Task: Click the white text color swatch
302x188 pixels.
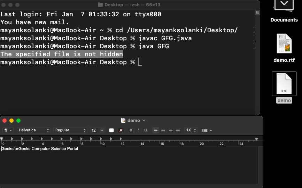Action: coord(111,130)
